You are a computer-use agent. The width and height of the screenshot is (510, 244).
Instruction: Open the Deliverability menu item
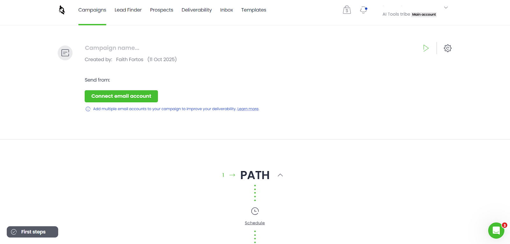point(197,10)
